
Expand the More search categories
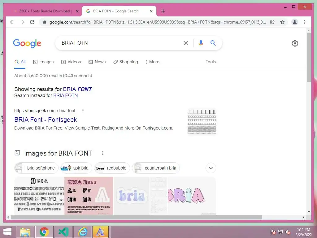pyautogui.click(x=152, y=62)
